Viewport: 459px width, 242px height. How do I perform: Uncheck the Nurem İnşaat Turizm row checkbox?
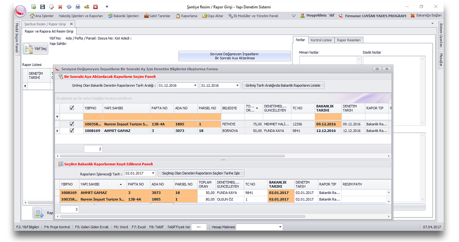(72, 124)
